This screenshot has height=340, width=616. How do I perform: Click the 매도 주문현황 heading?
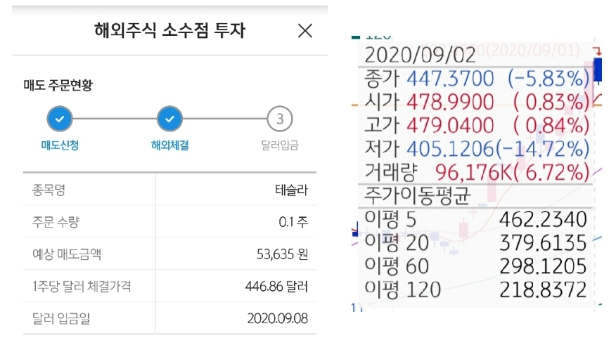point(58,85)
